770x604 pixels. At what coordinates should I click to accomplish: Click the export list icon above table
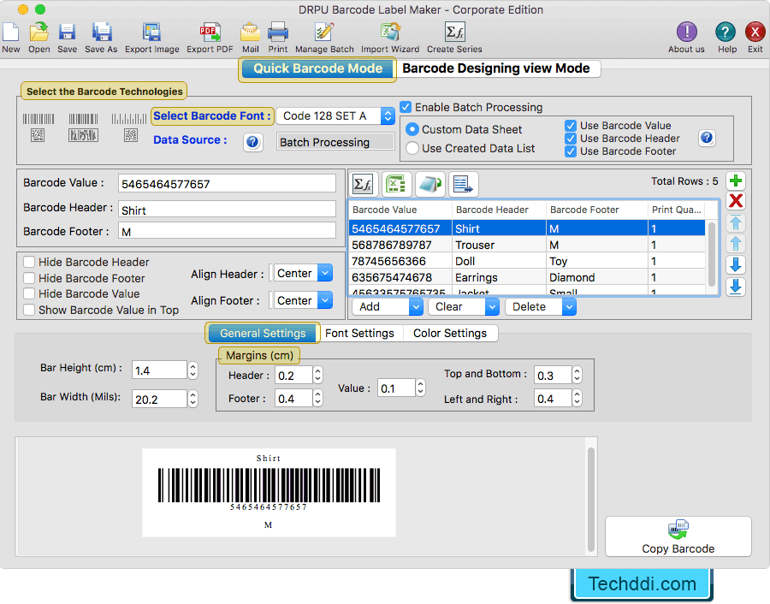pyautogui.click(x=463, y=184)
